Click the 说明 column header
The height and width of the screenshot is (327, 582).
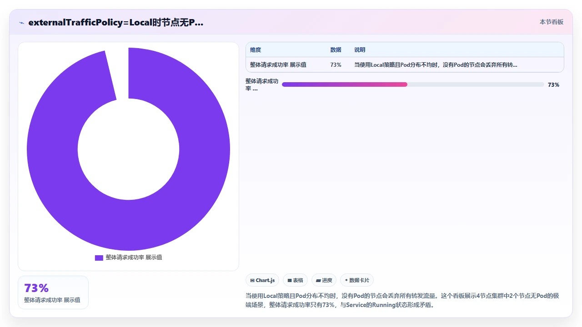[x=360, y=50]
